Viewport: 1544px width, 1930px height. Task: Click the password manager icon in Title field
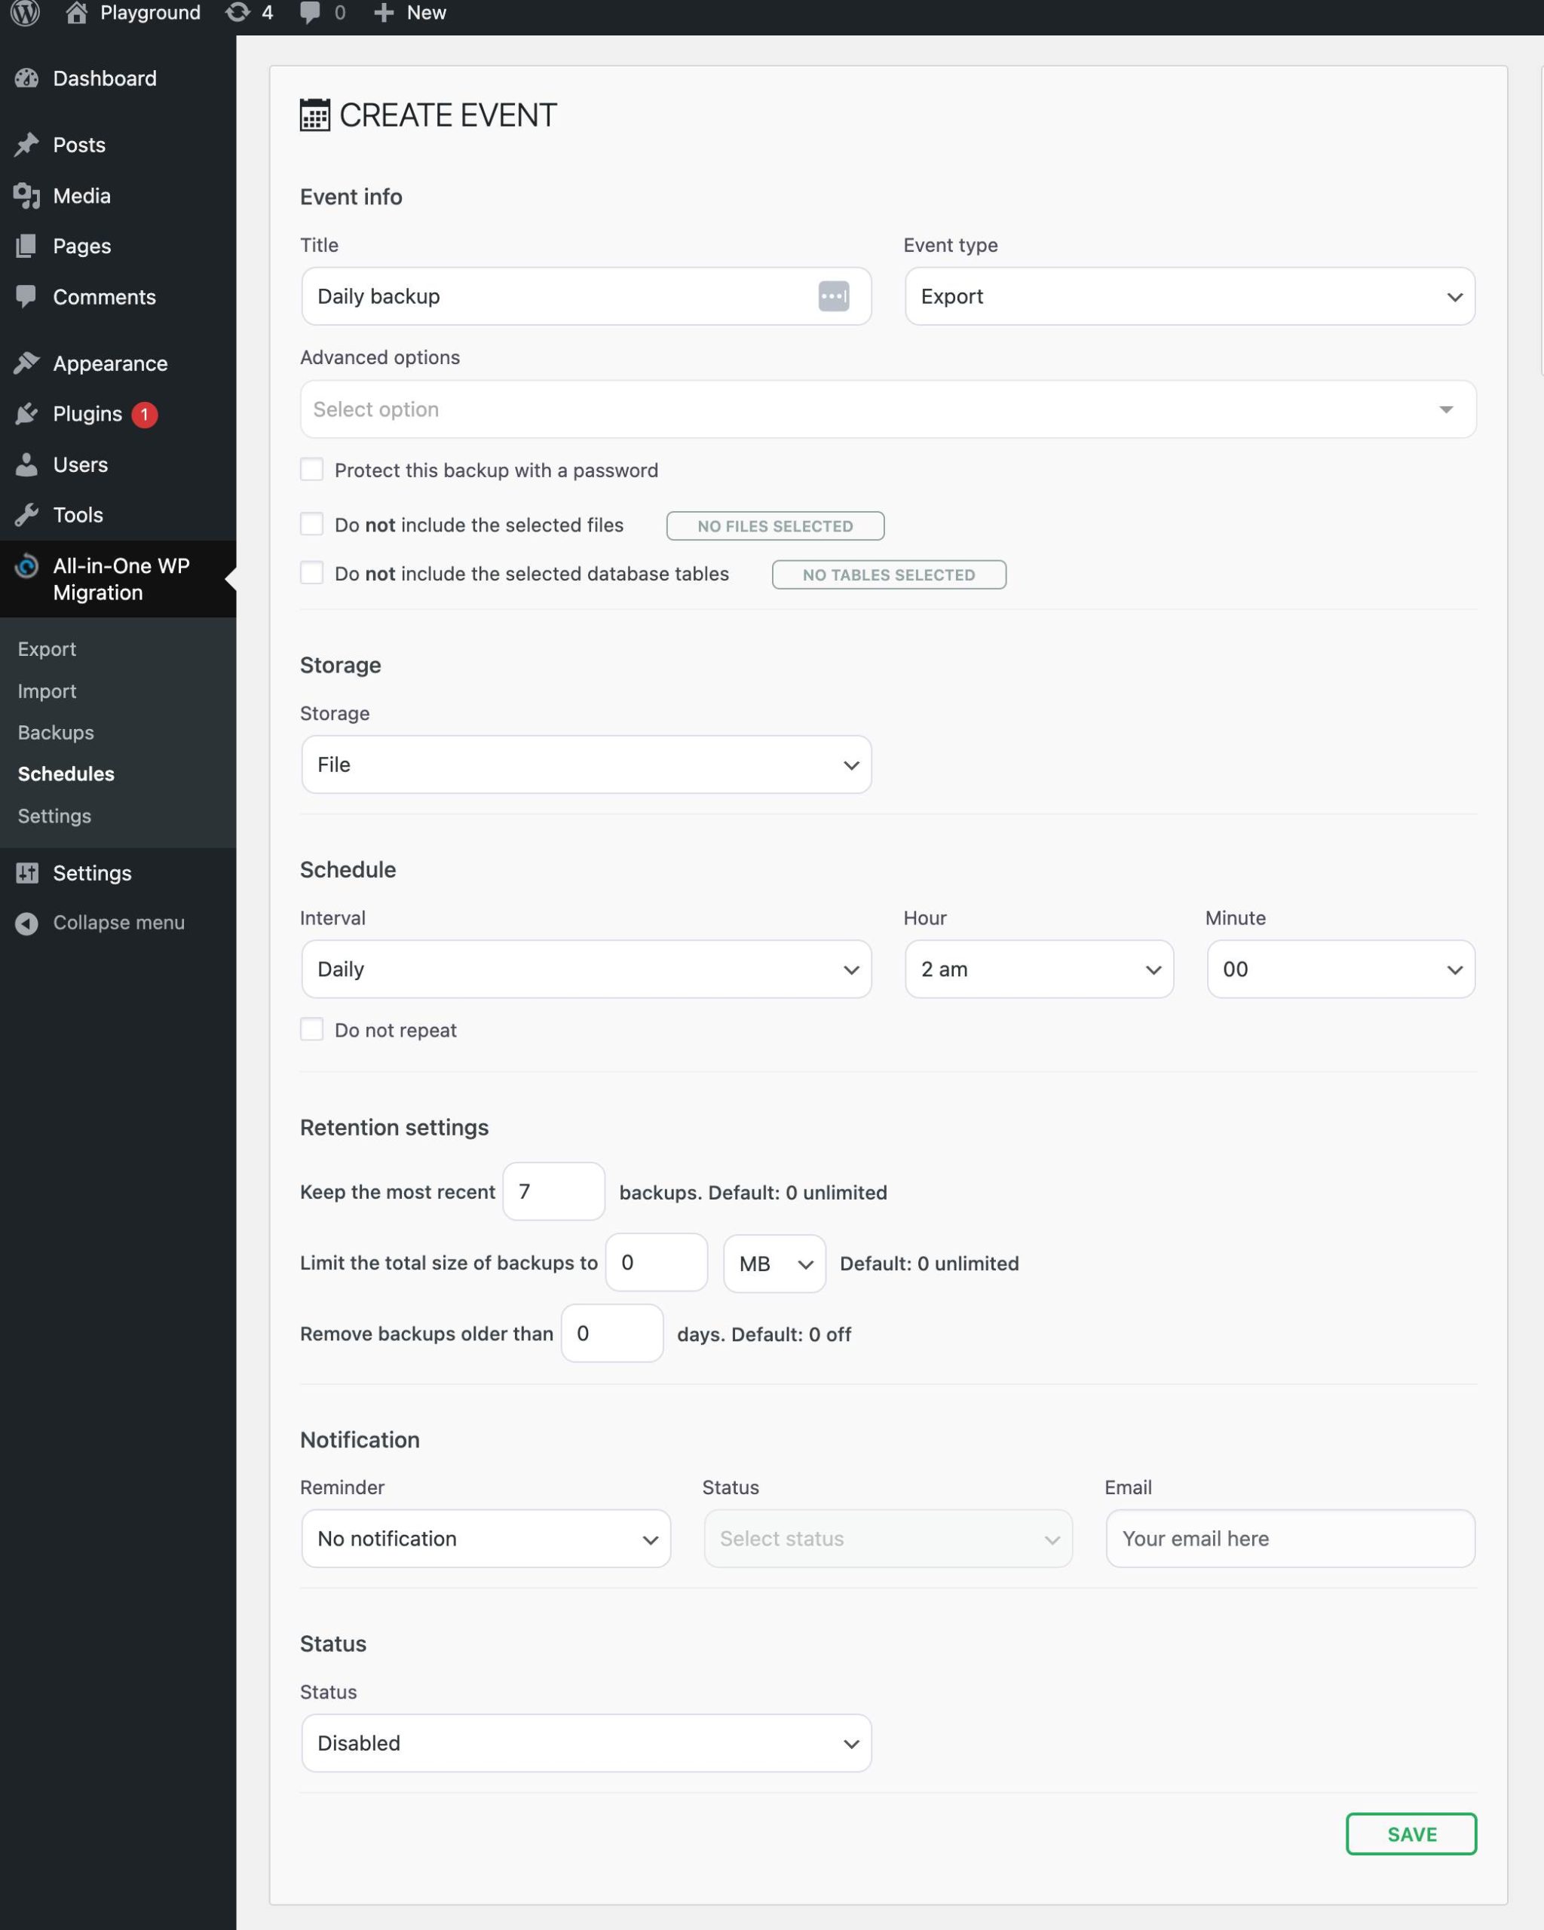pos(833,296)
